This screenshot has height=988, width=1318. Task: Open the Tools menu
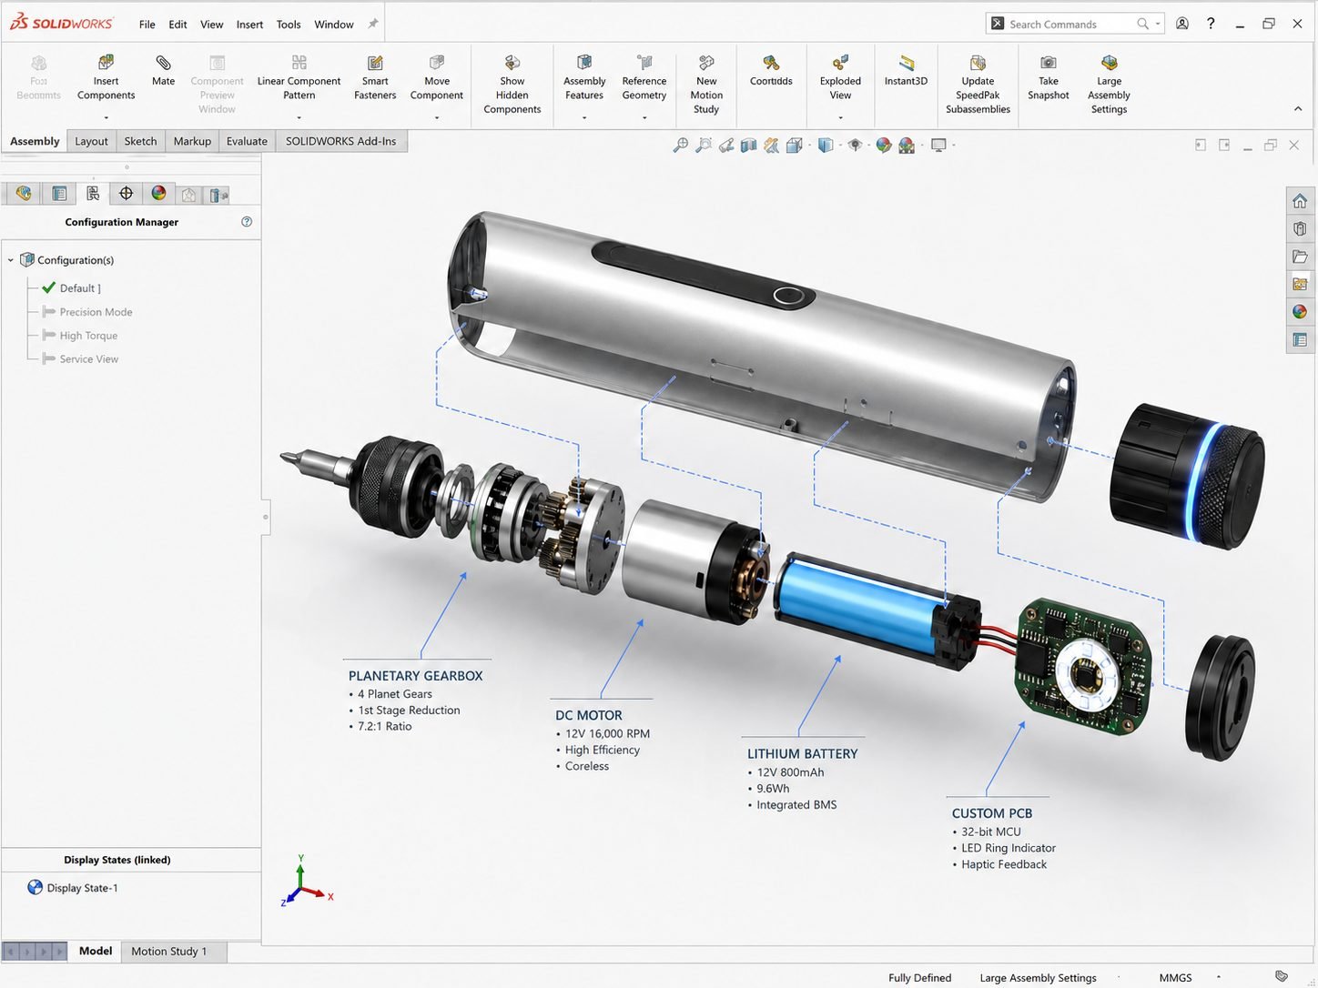click(x=289, y=25)
